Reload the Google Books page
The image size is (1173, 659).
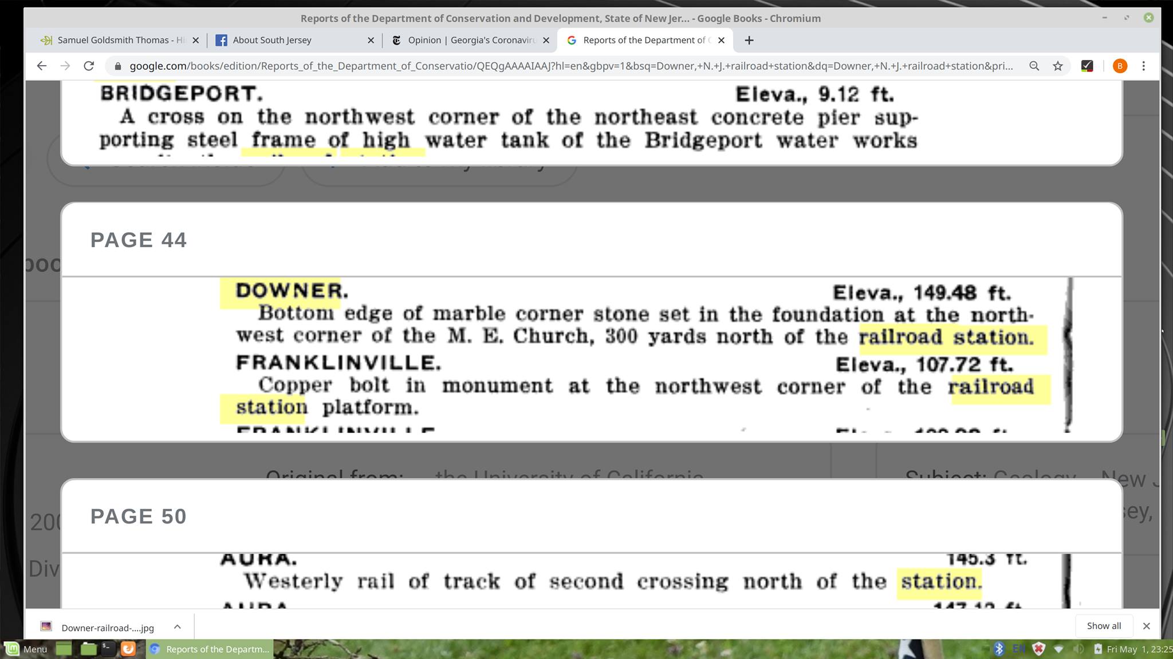coord(89,66)
